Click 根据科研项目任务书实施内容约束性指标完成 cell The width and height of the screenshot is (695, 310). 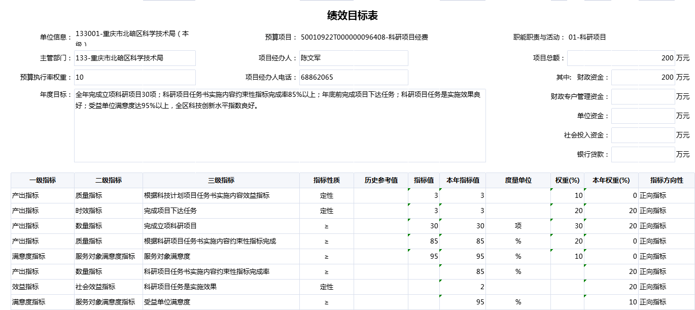pyautogui.click(x=221, y=241)
